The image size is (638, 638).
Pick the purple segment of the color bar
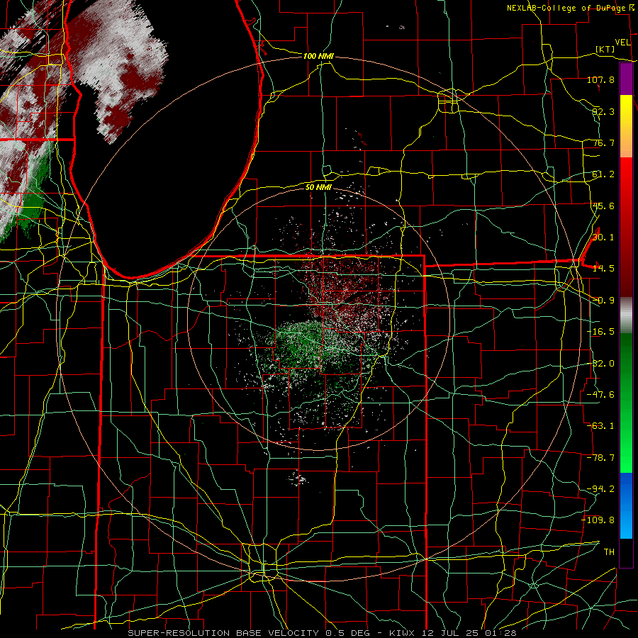coord(626,79)
